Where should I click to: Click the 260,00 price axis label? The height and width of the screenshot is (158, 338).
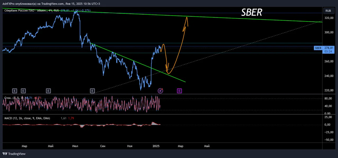(329, 62)
